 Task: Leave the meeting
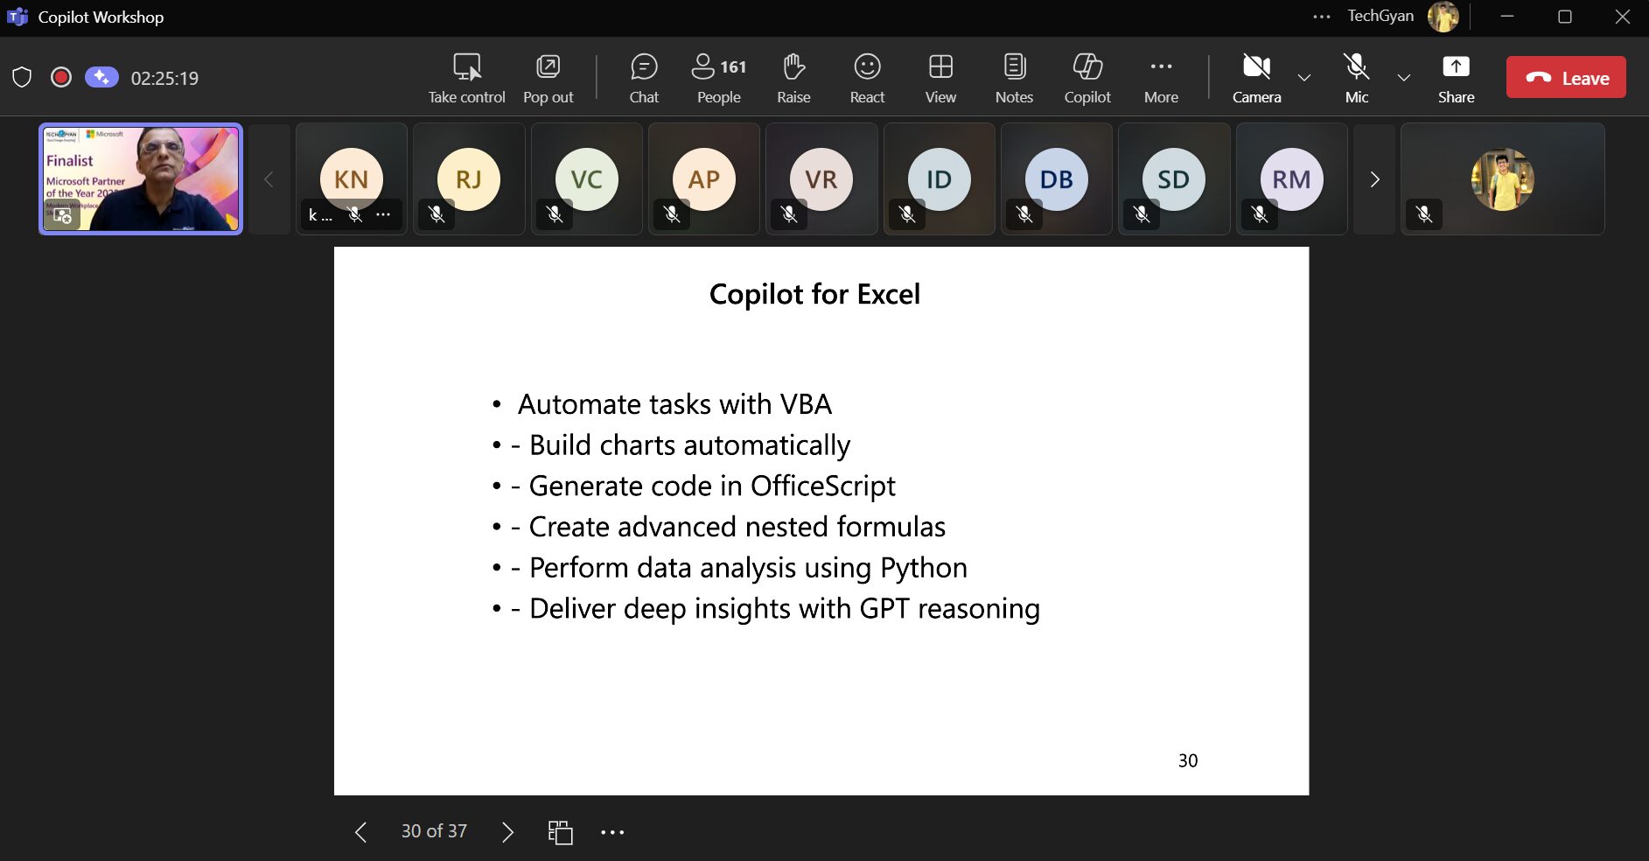pyautogui.click(x=1566, y=78)
